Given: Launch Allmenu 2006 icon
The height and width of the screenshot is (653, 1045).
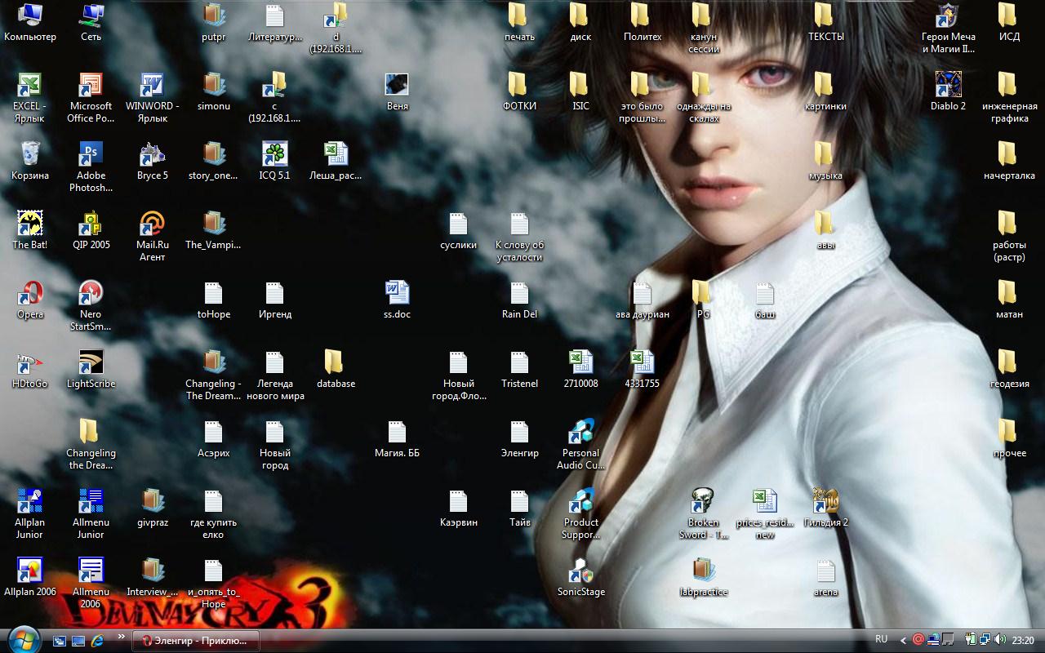Looking at the screenshot, I should (x=91, y=583).
